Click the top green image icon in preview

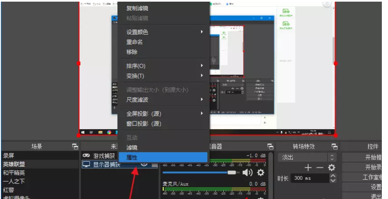(x=286, y=11)
